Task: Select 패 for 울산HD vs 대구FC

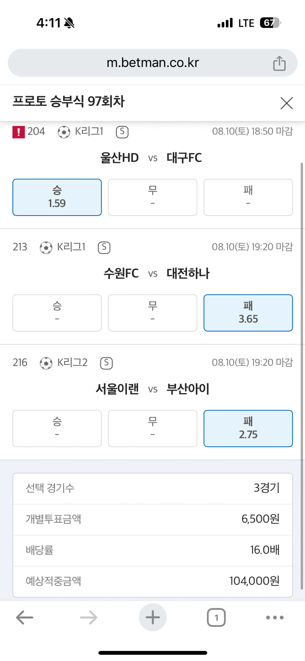Action: tap(248, 197)
